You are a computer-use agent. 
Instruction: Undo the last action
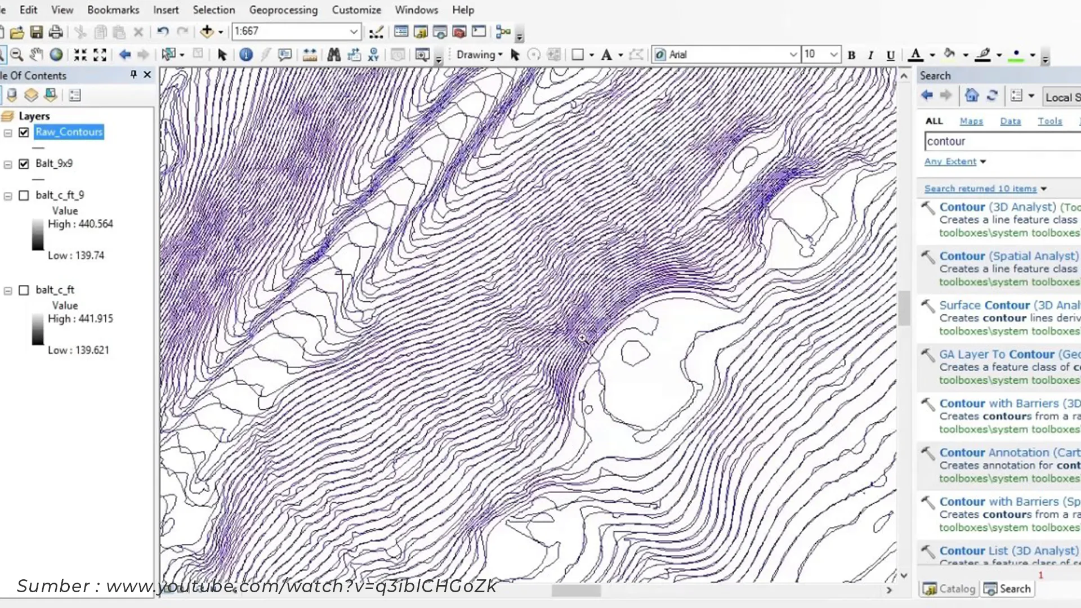point(163,32)
